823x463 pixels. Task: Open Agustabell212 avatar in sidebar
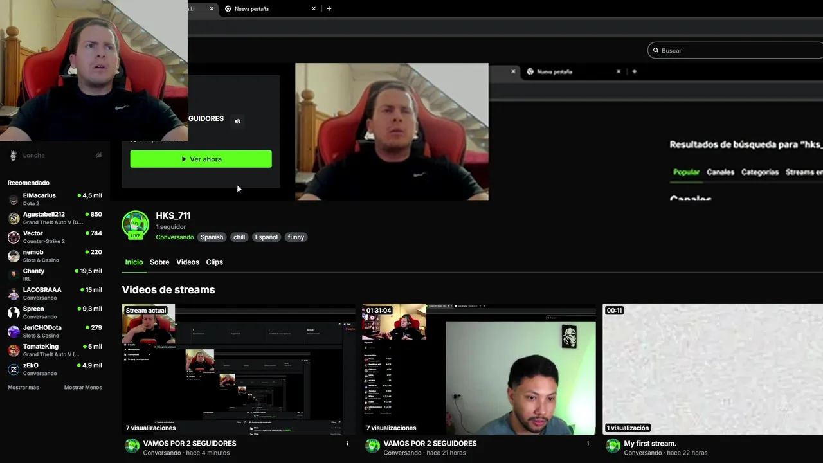coord(14,218)
